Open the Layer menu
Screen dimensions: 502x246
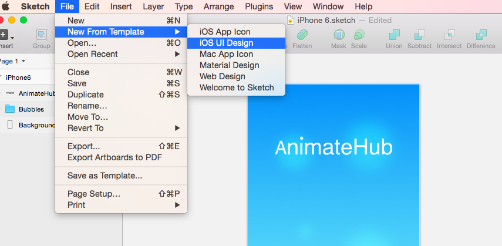pyautogui.click(x=153, y=6)
